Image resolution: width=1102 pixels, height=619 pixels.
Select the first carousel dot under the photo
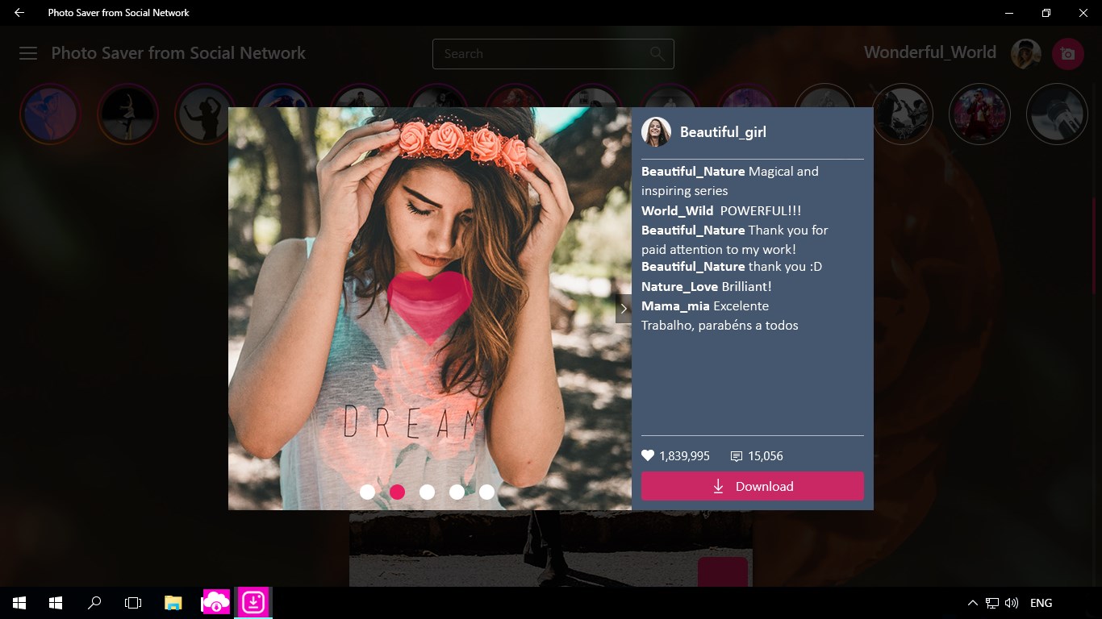[368, 492]
